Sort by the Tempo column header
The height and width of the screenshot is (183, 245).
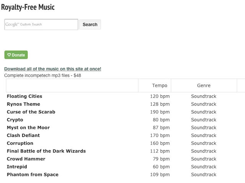tap(159, 85)
